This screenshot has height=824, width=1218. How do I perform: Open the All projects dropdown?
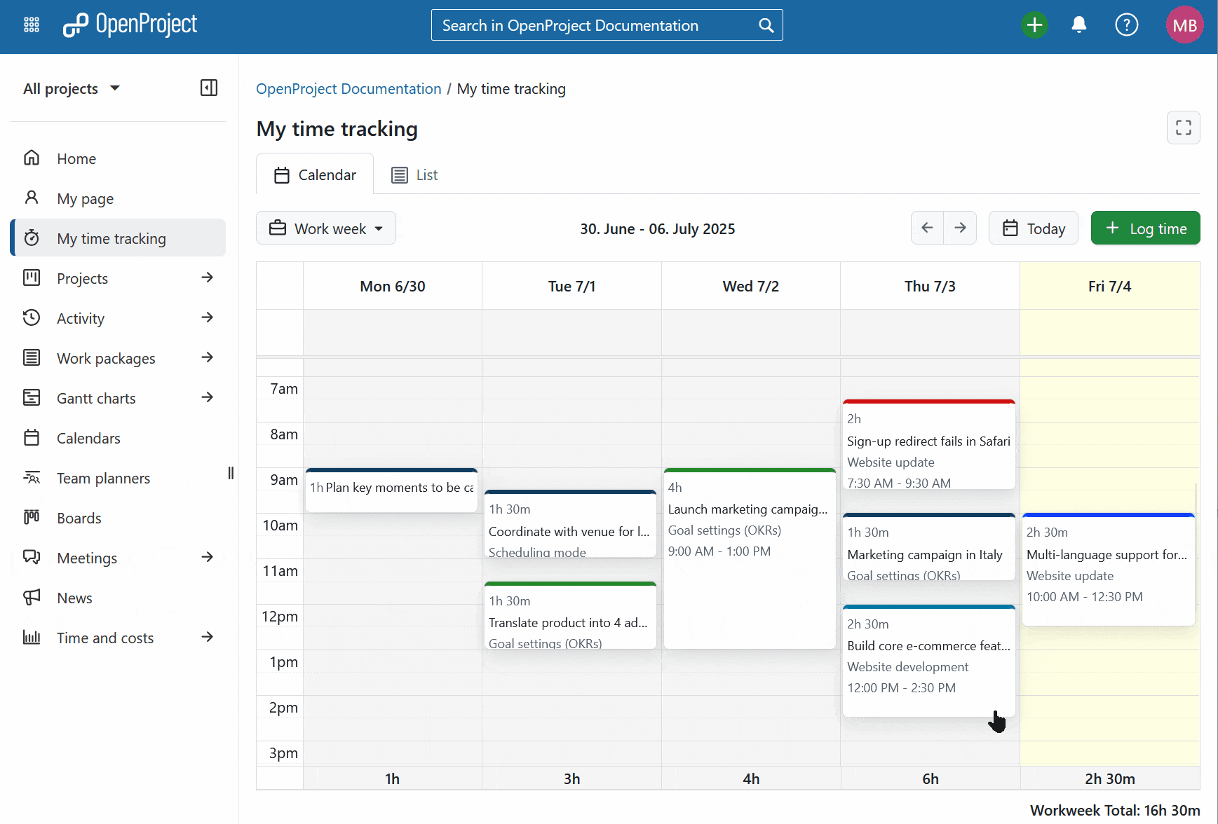72,88
